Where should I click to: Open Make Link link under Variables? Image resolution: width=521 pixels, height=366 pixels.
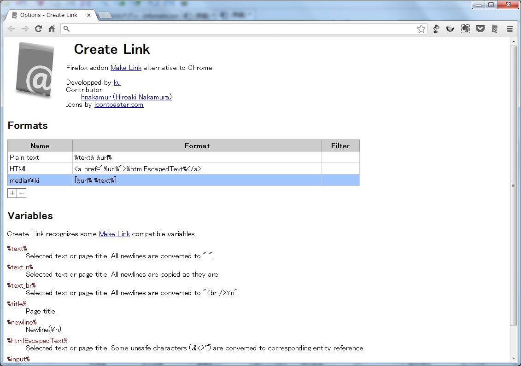(x=114, y=234)
